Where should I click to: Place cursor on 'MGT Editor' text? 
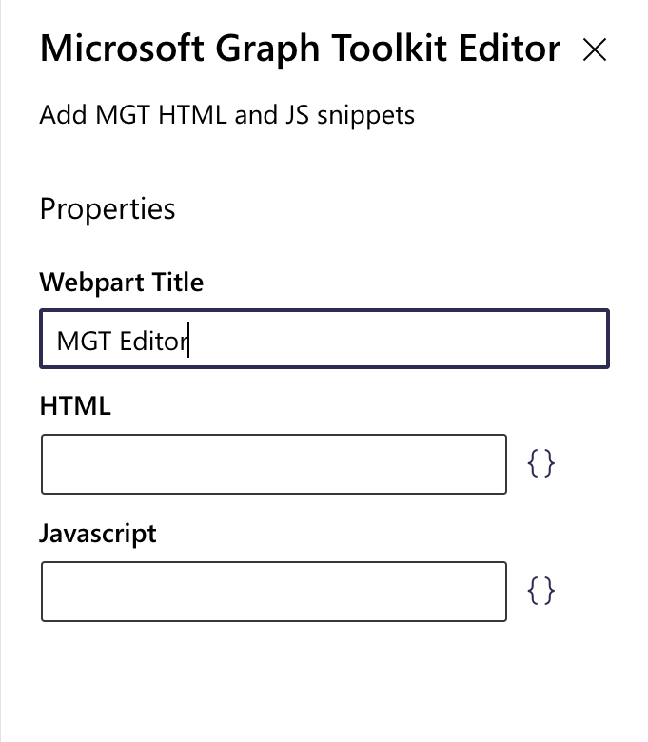click(122, 341)
